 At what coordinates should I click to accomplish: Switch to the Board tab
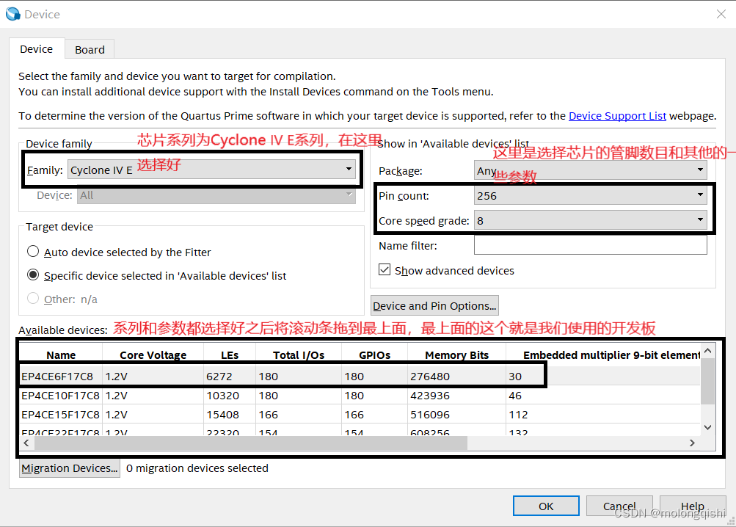pyautogui.click(x=90, y=49)
